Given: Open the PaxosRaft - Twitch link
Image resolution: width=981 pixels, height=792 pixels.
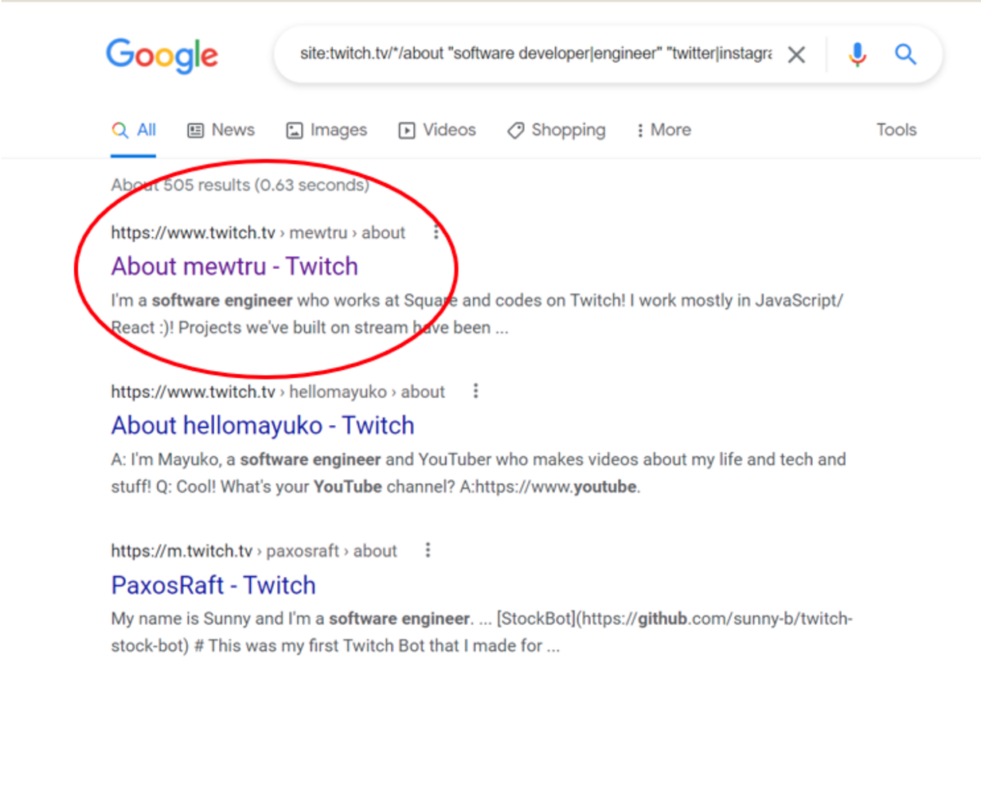Looking at the screenshot, I should [x=213, y=585].
